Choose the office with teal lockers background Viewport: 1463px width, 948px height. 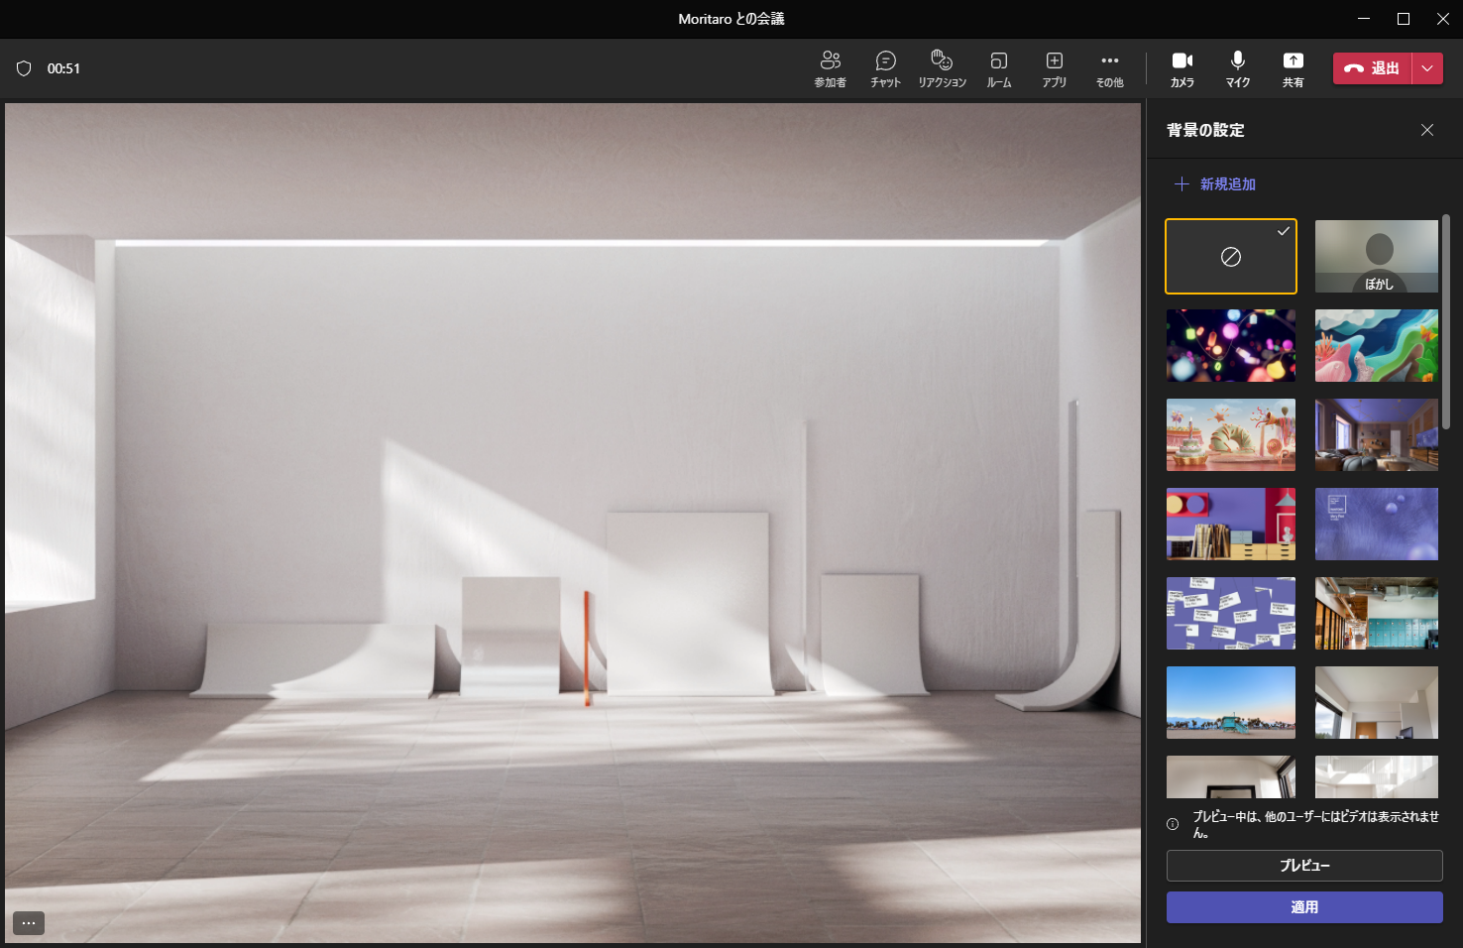[1377, 614]
